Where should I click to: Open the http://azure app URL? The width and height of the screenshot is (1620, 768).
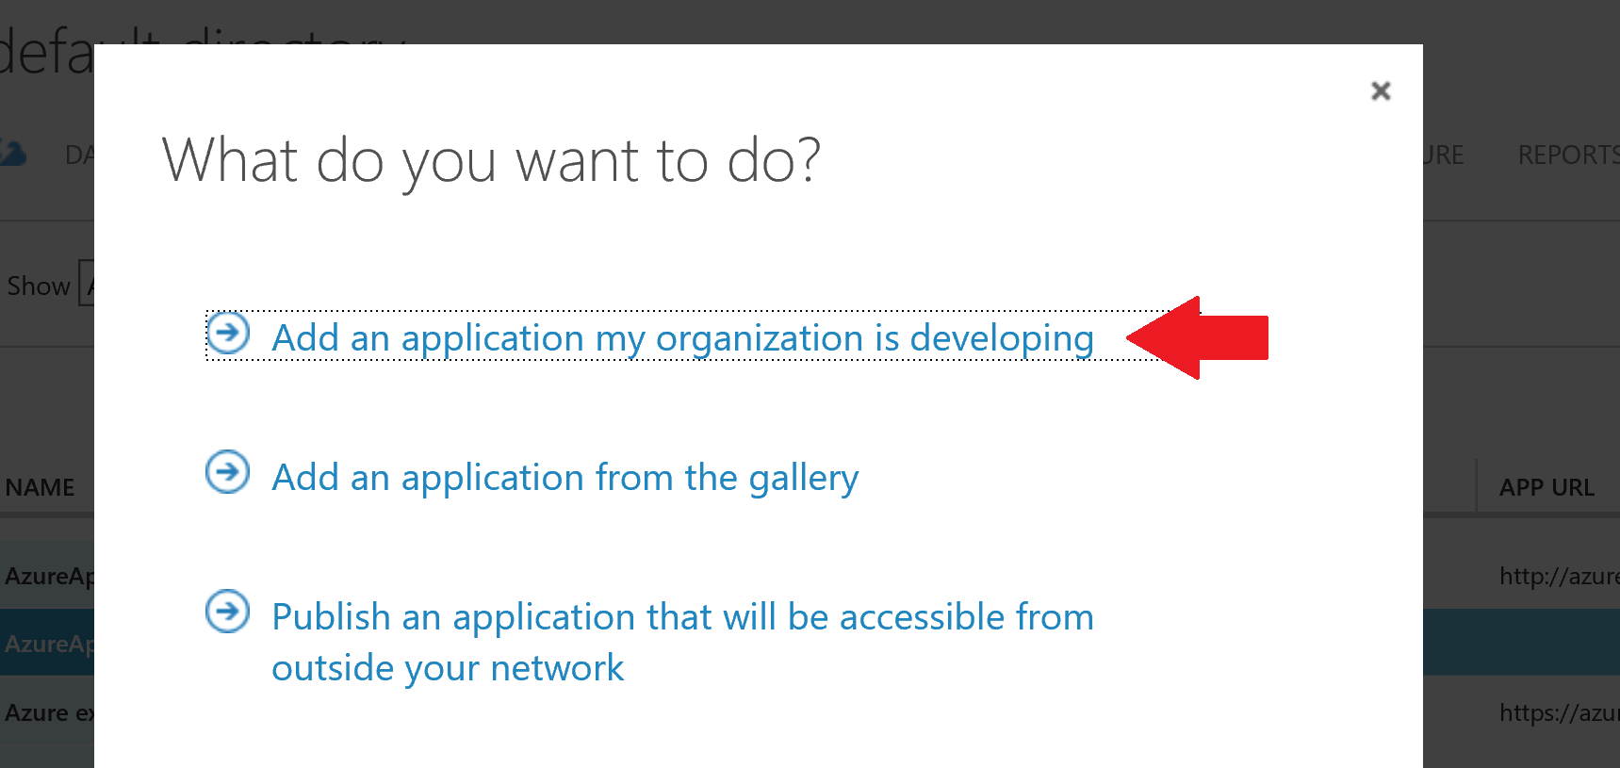(1559, 576)
